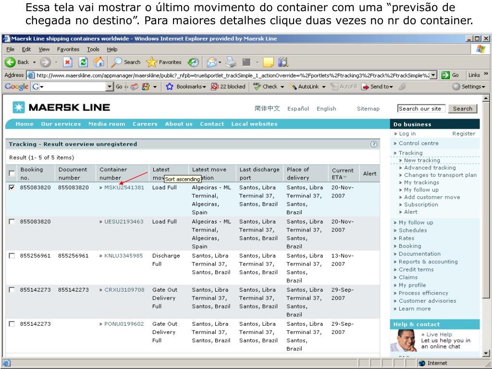Open the Google search box dropdown

tap(110, 86)
